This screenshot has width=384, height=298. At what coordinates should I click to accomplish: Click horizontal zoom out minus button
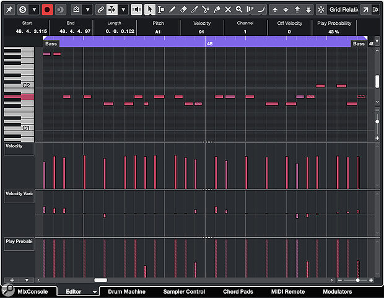pyautogui.click(x=340, y=280)
